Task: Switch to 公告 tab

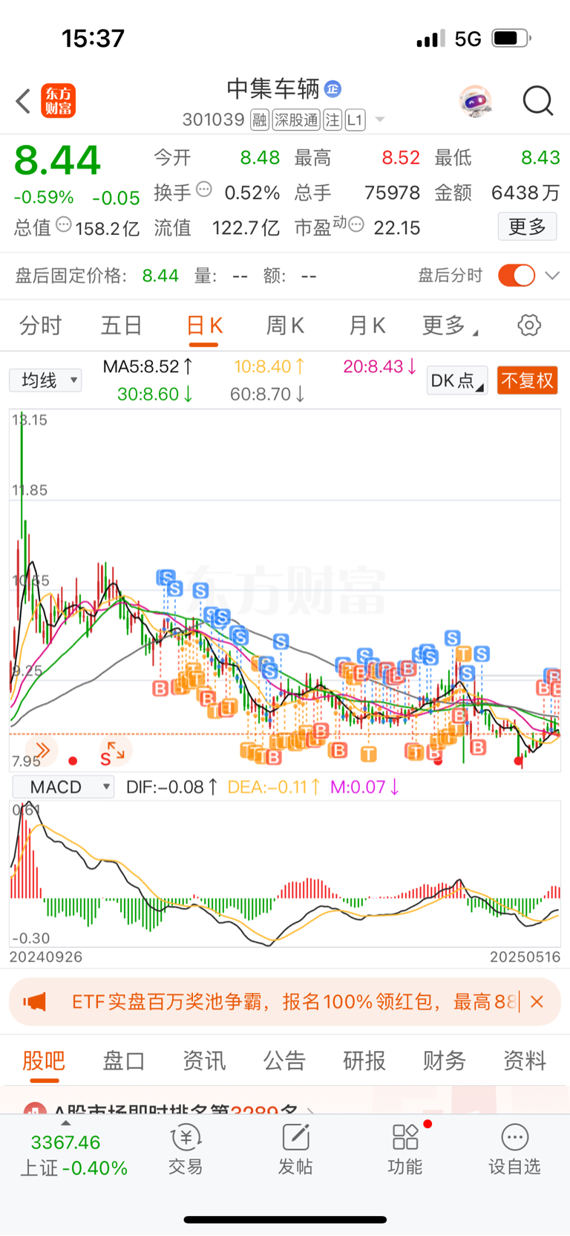Action: click(x=284, y=1061)
